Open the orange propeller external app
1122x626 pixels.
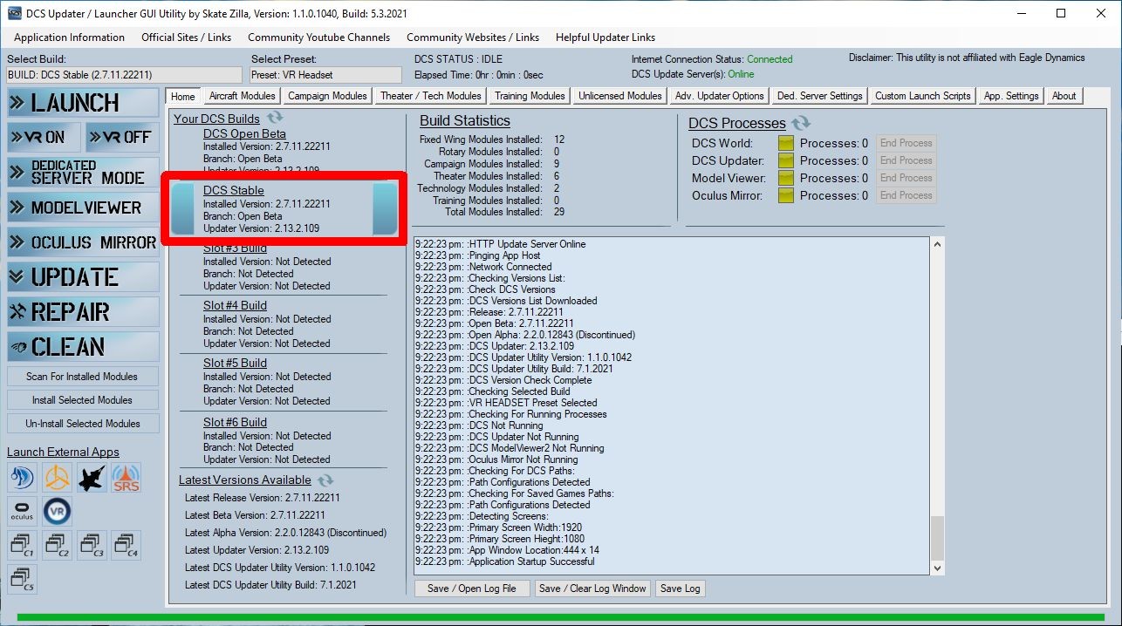point(57,478)
